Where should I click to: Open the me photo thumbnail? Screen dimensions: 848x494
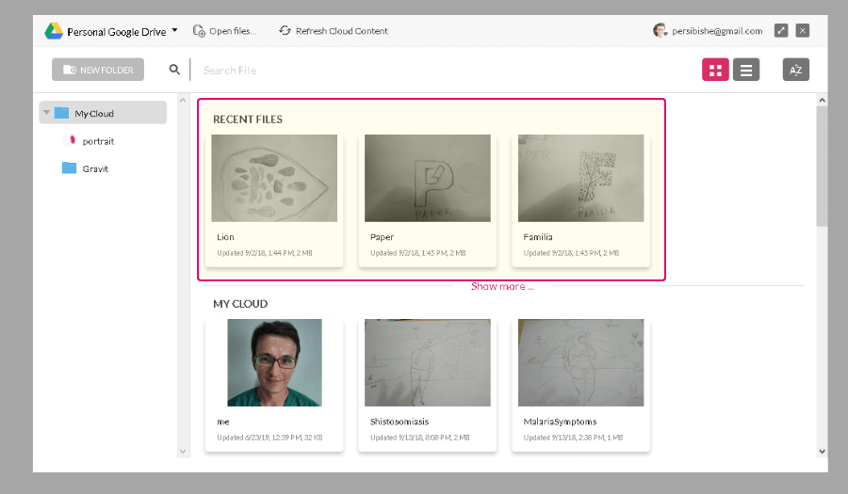(274, 363)
